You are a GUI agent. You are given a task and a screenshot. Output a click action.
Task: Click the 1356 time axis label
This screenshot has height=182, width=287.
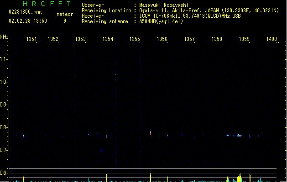[x=162, y=39]
